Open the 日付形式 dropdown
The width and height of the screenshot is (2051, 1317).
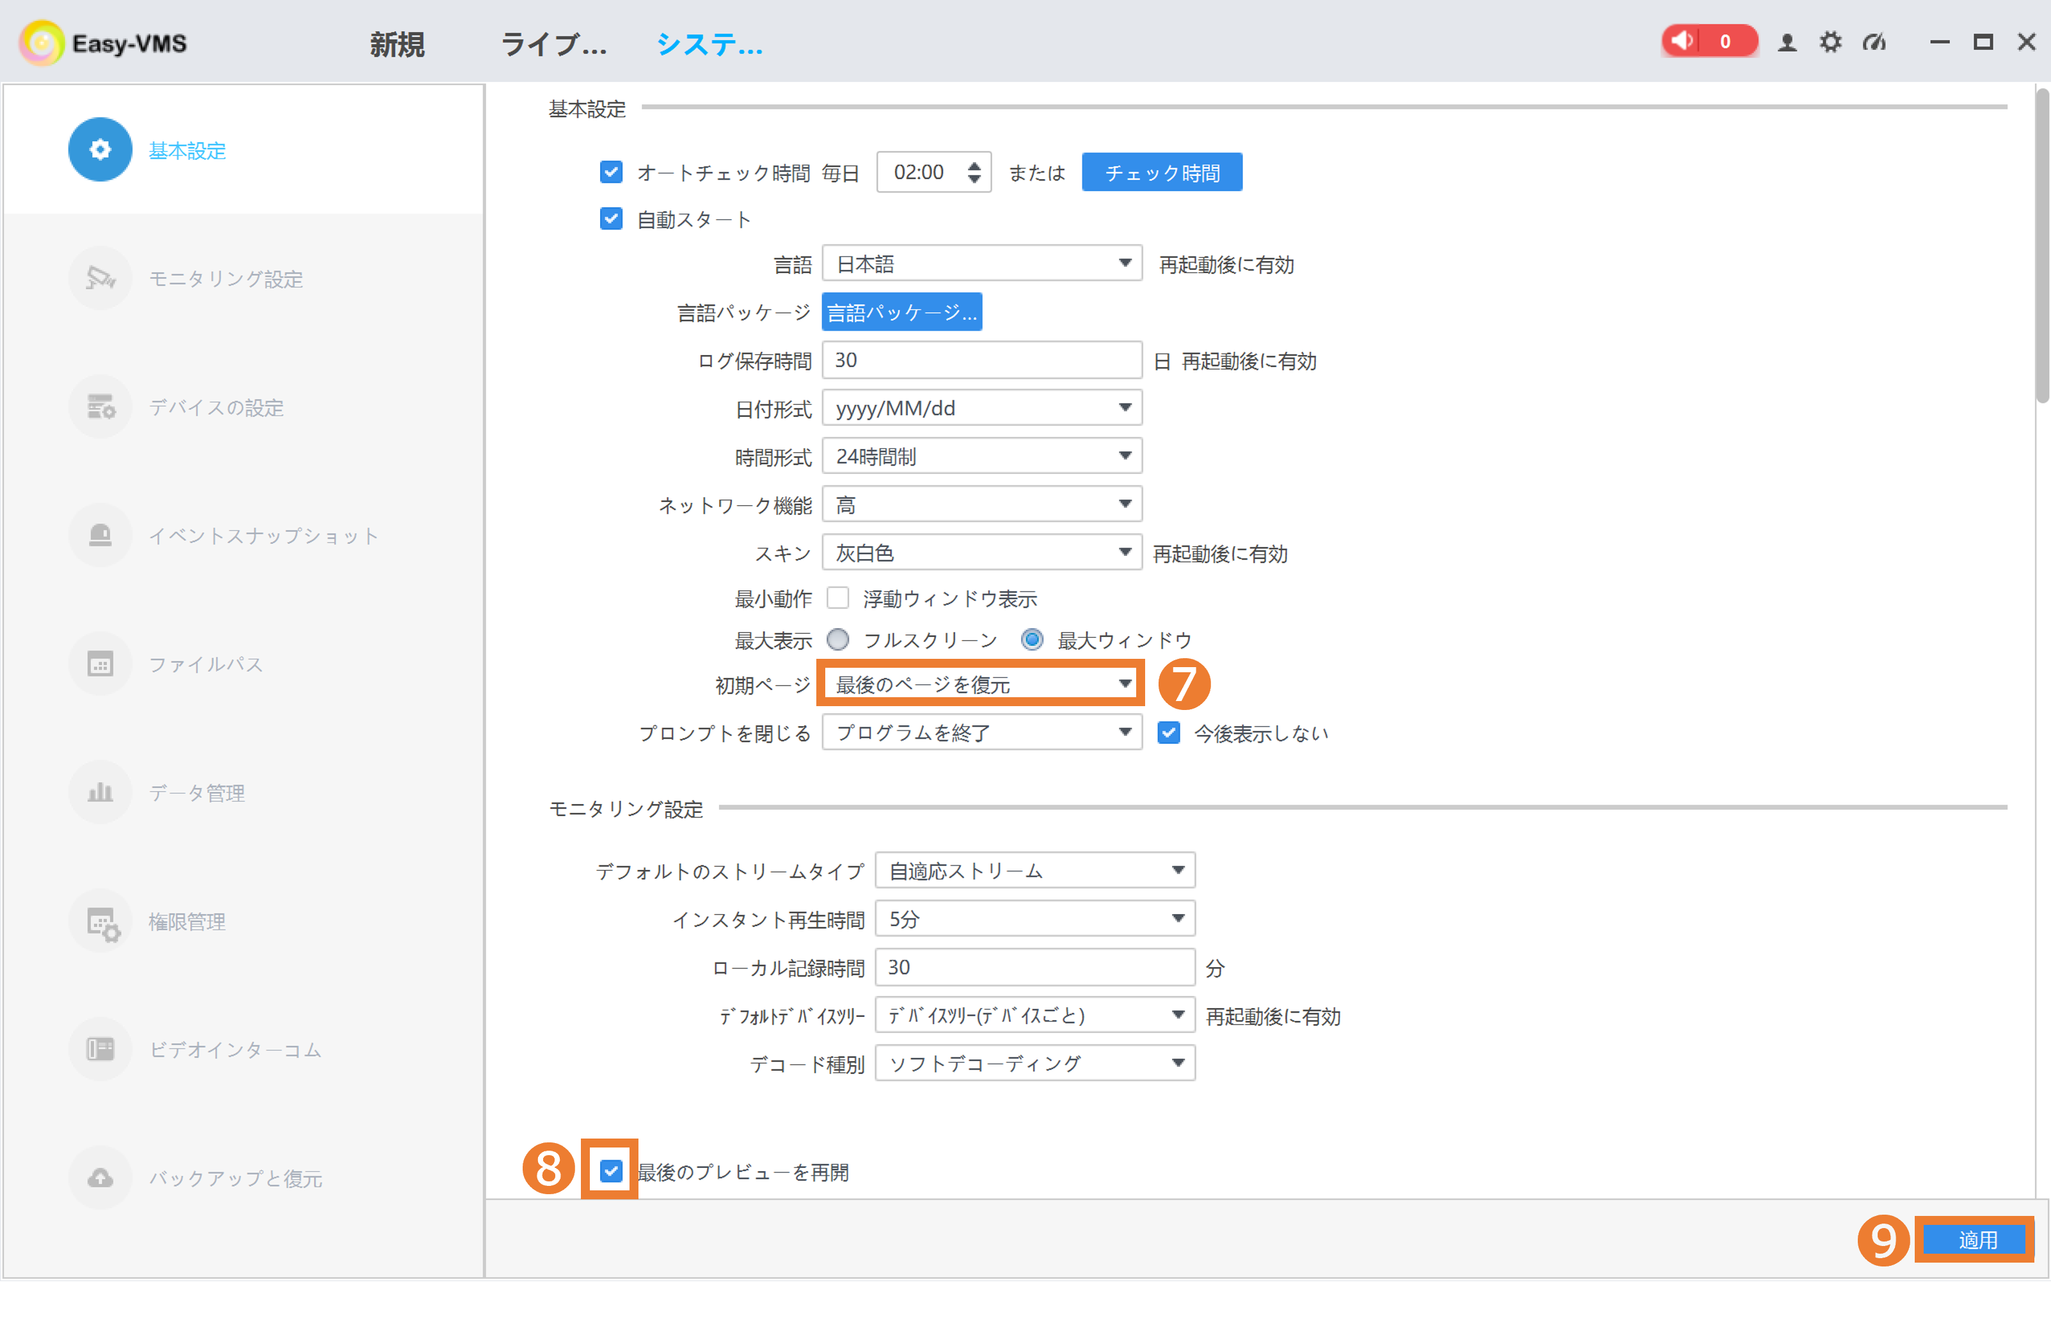pos(981,408)
